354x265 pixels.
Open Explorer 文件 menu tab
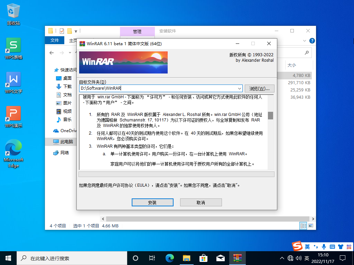(x=55, y=40)
